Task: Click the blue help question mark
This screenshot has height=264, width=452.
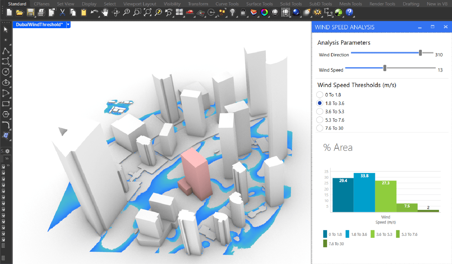Action: (349, 13)
